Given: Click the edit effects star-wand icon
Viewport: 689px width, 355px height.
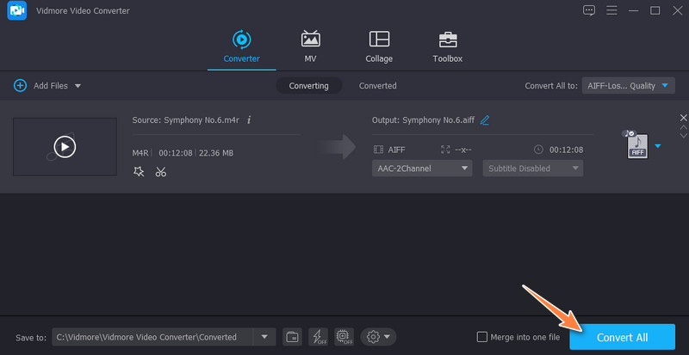Looking at the screenshot, I should click(139, 172).
